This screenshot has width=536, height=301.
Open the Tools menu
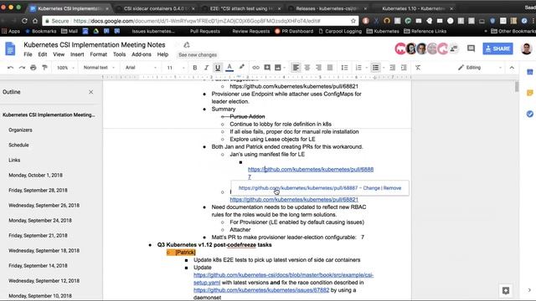pyautogui.click(x=119, y=54)
